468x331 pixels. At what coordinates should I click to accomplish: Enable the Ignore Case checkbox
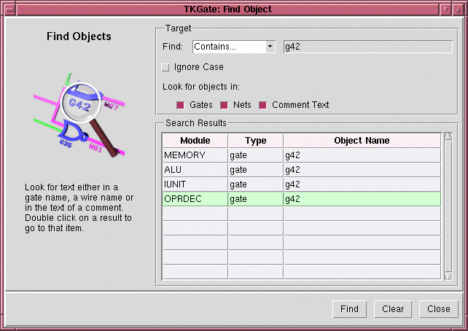click(x=165, y=67)
